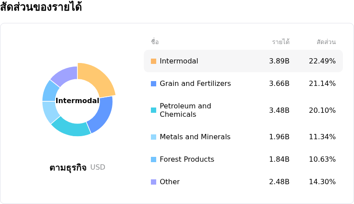This screenshot has width=354, height=204.
Task: Click the orange Intermodal legend swatch
Action: [154, 61]
